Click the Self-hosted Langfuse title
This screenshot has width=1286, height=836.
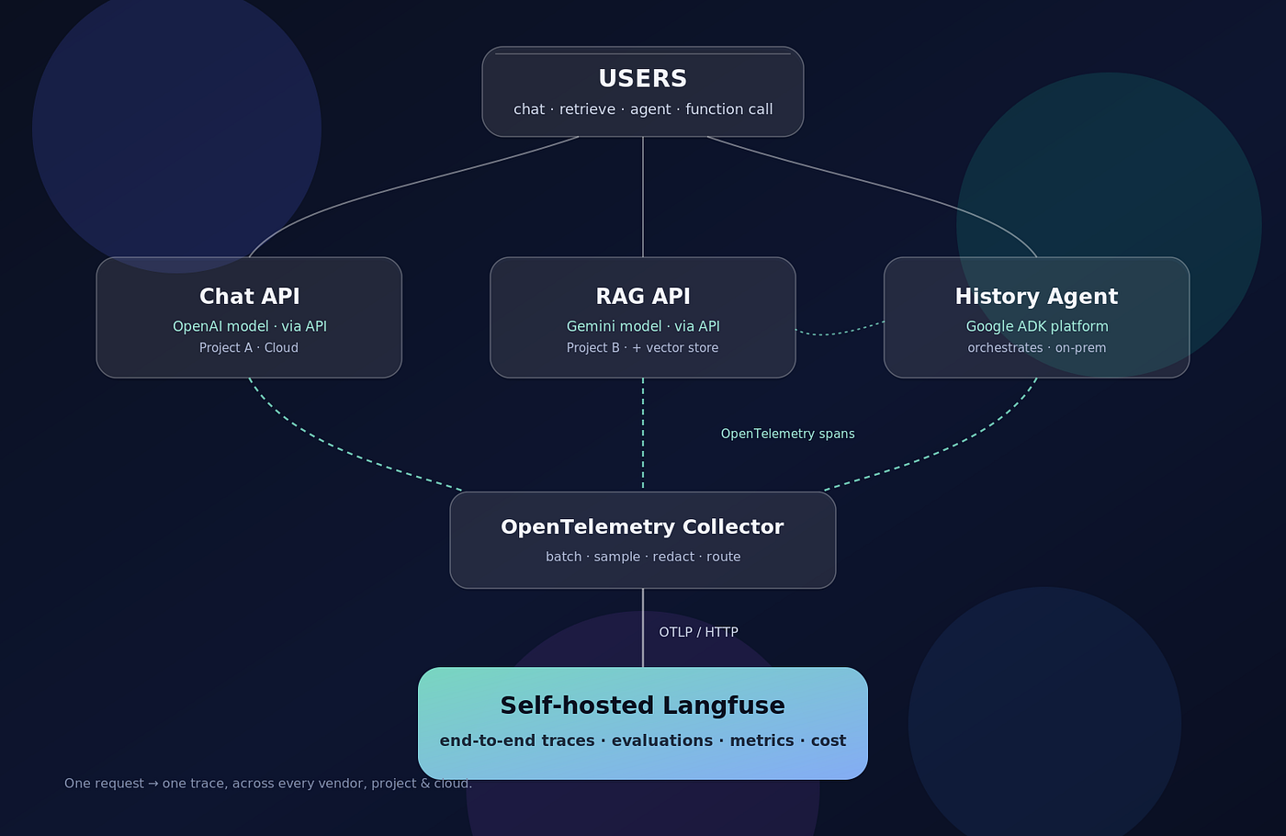click(643, 706)
